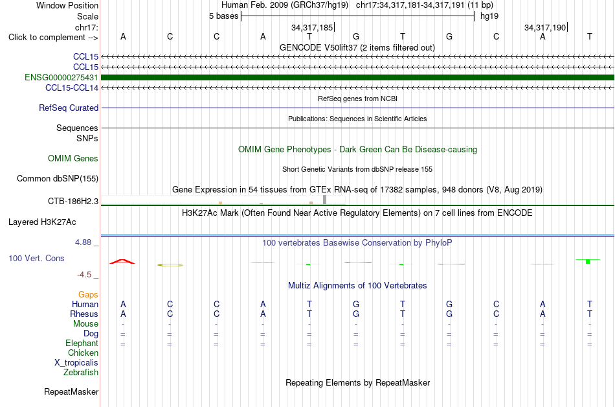Open Common dbSNP(155) track label

coord(58,178)
